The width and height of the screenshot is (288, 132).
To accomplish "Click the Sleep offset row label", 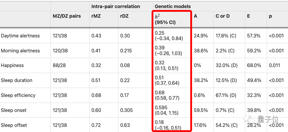I will [x=14, y=125].
